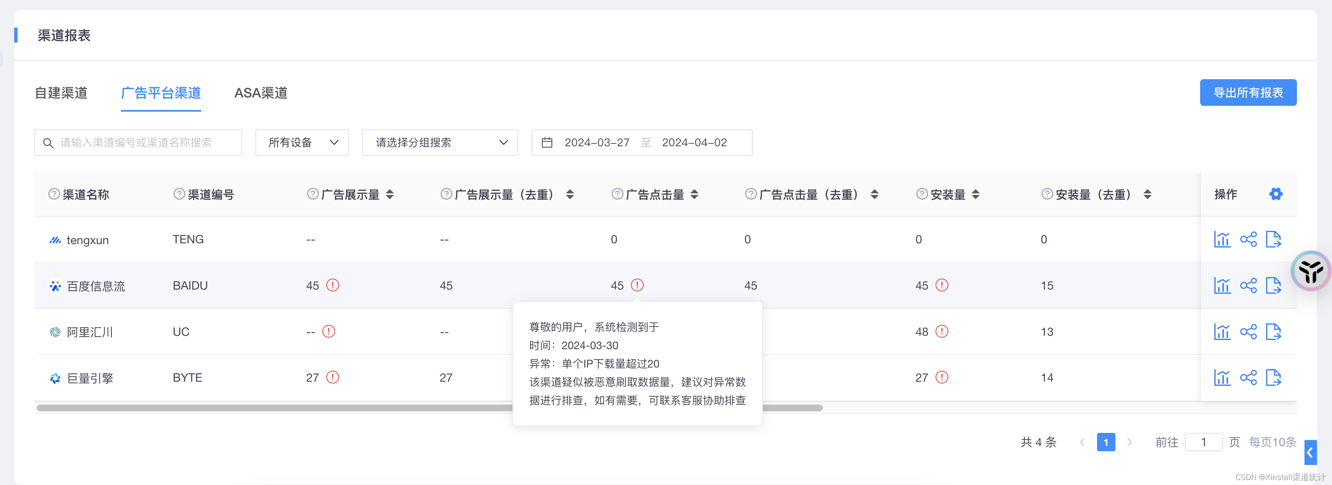Open 所有设备 device dropdown
The height and width of the screenshot is (485, 1332).
click(302, 142)
